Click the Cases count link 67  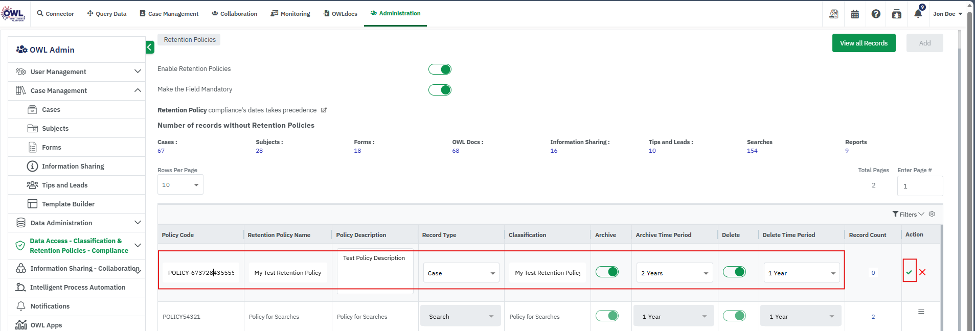[161, 151]
